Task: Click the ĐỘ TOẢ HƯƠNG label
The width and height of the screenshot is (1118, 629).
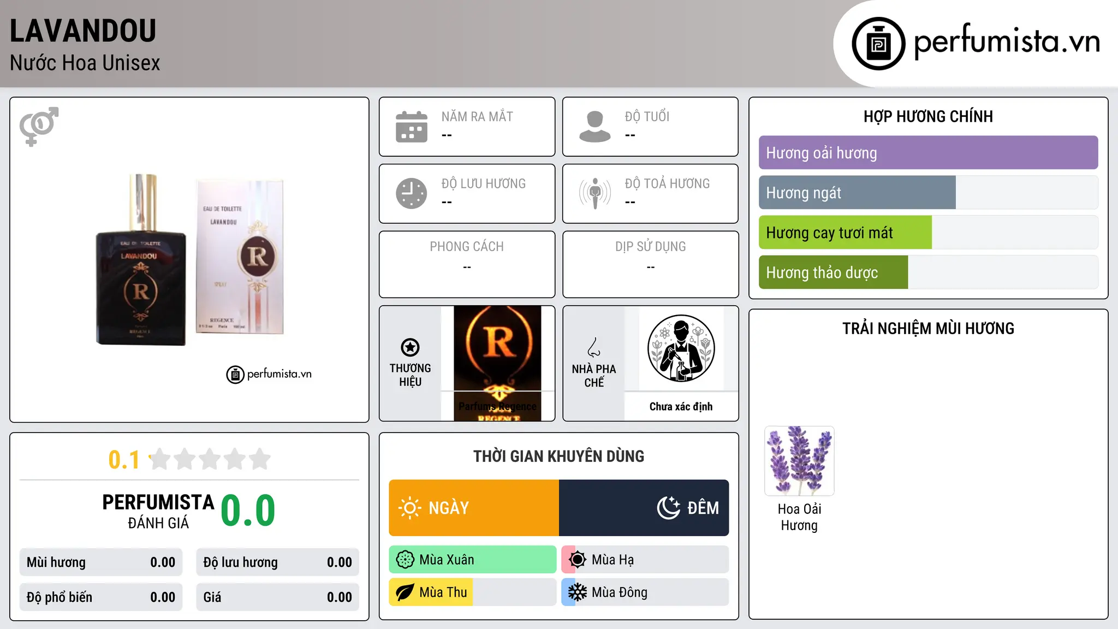Action: click(x=667, y=183)
